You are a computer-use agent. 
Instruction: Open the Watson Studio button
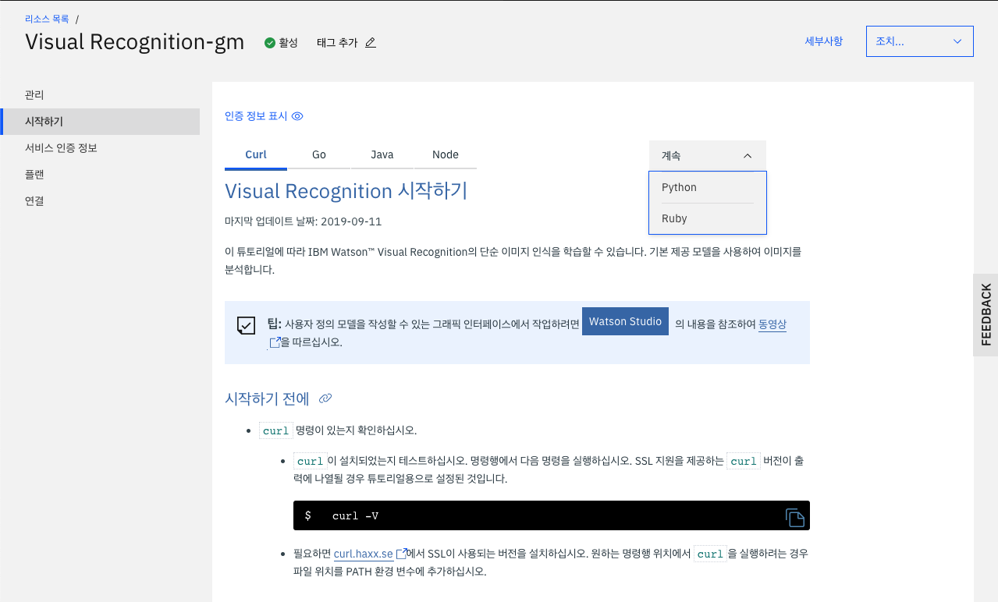[625, 321]
